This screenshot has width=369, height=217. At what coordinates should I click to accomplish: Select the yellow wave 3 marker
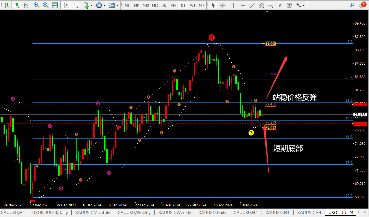click(251, 133)
